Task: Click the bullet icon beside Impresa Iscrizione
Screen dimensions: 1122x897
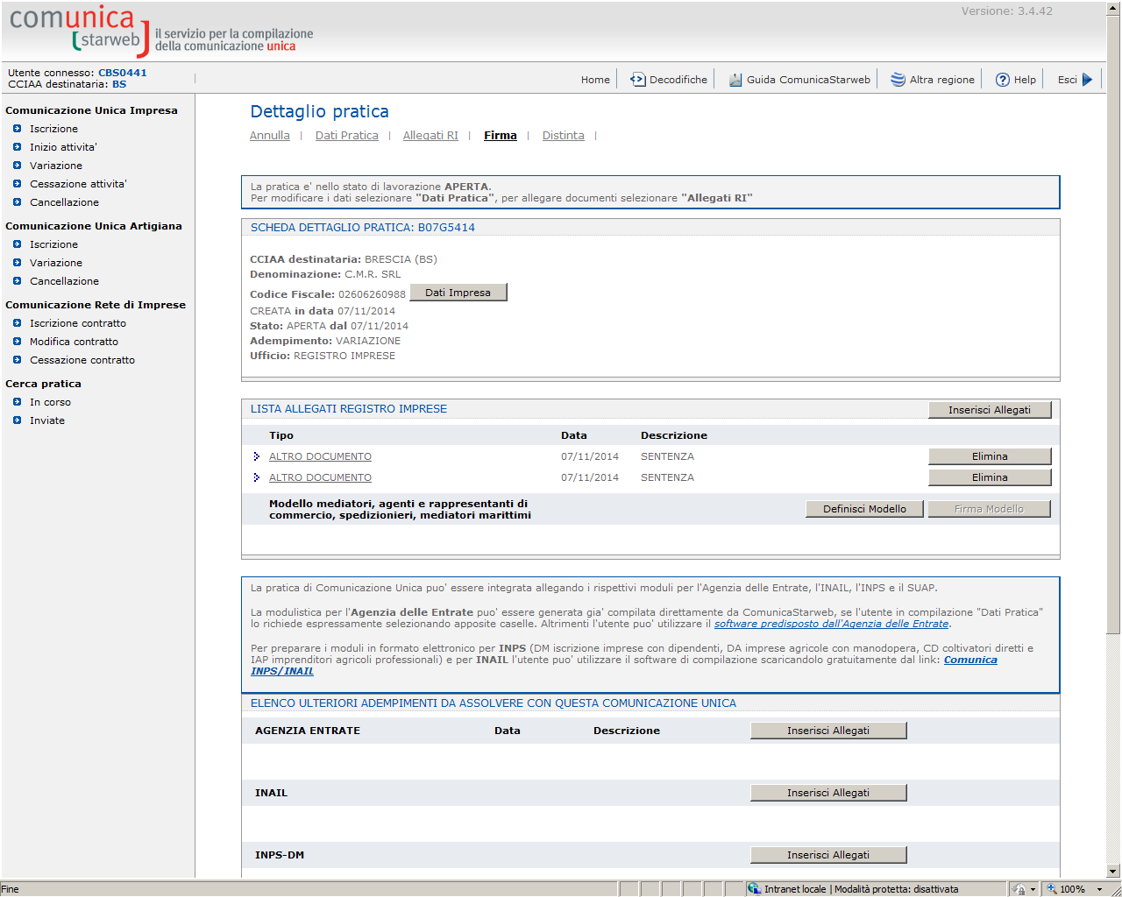Action: tap(17, 129)
